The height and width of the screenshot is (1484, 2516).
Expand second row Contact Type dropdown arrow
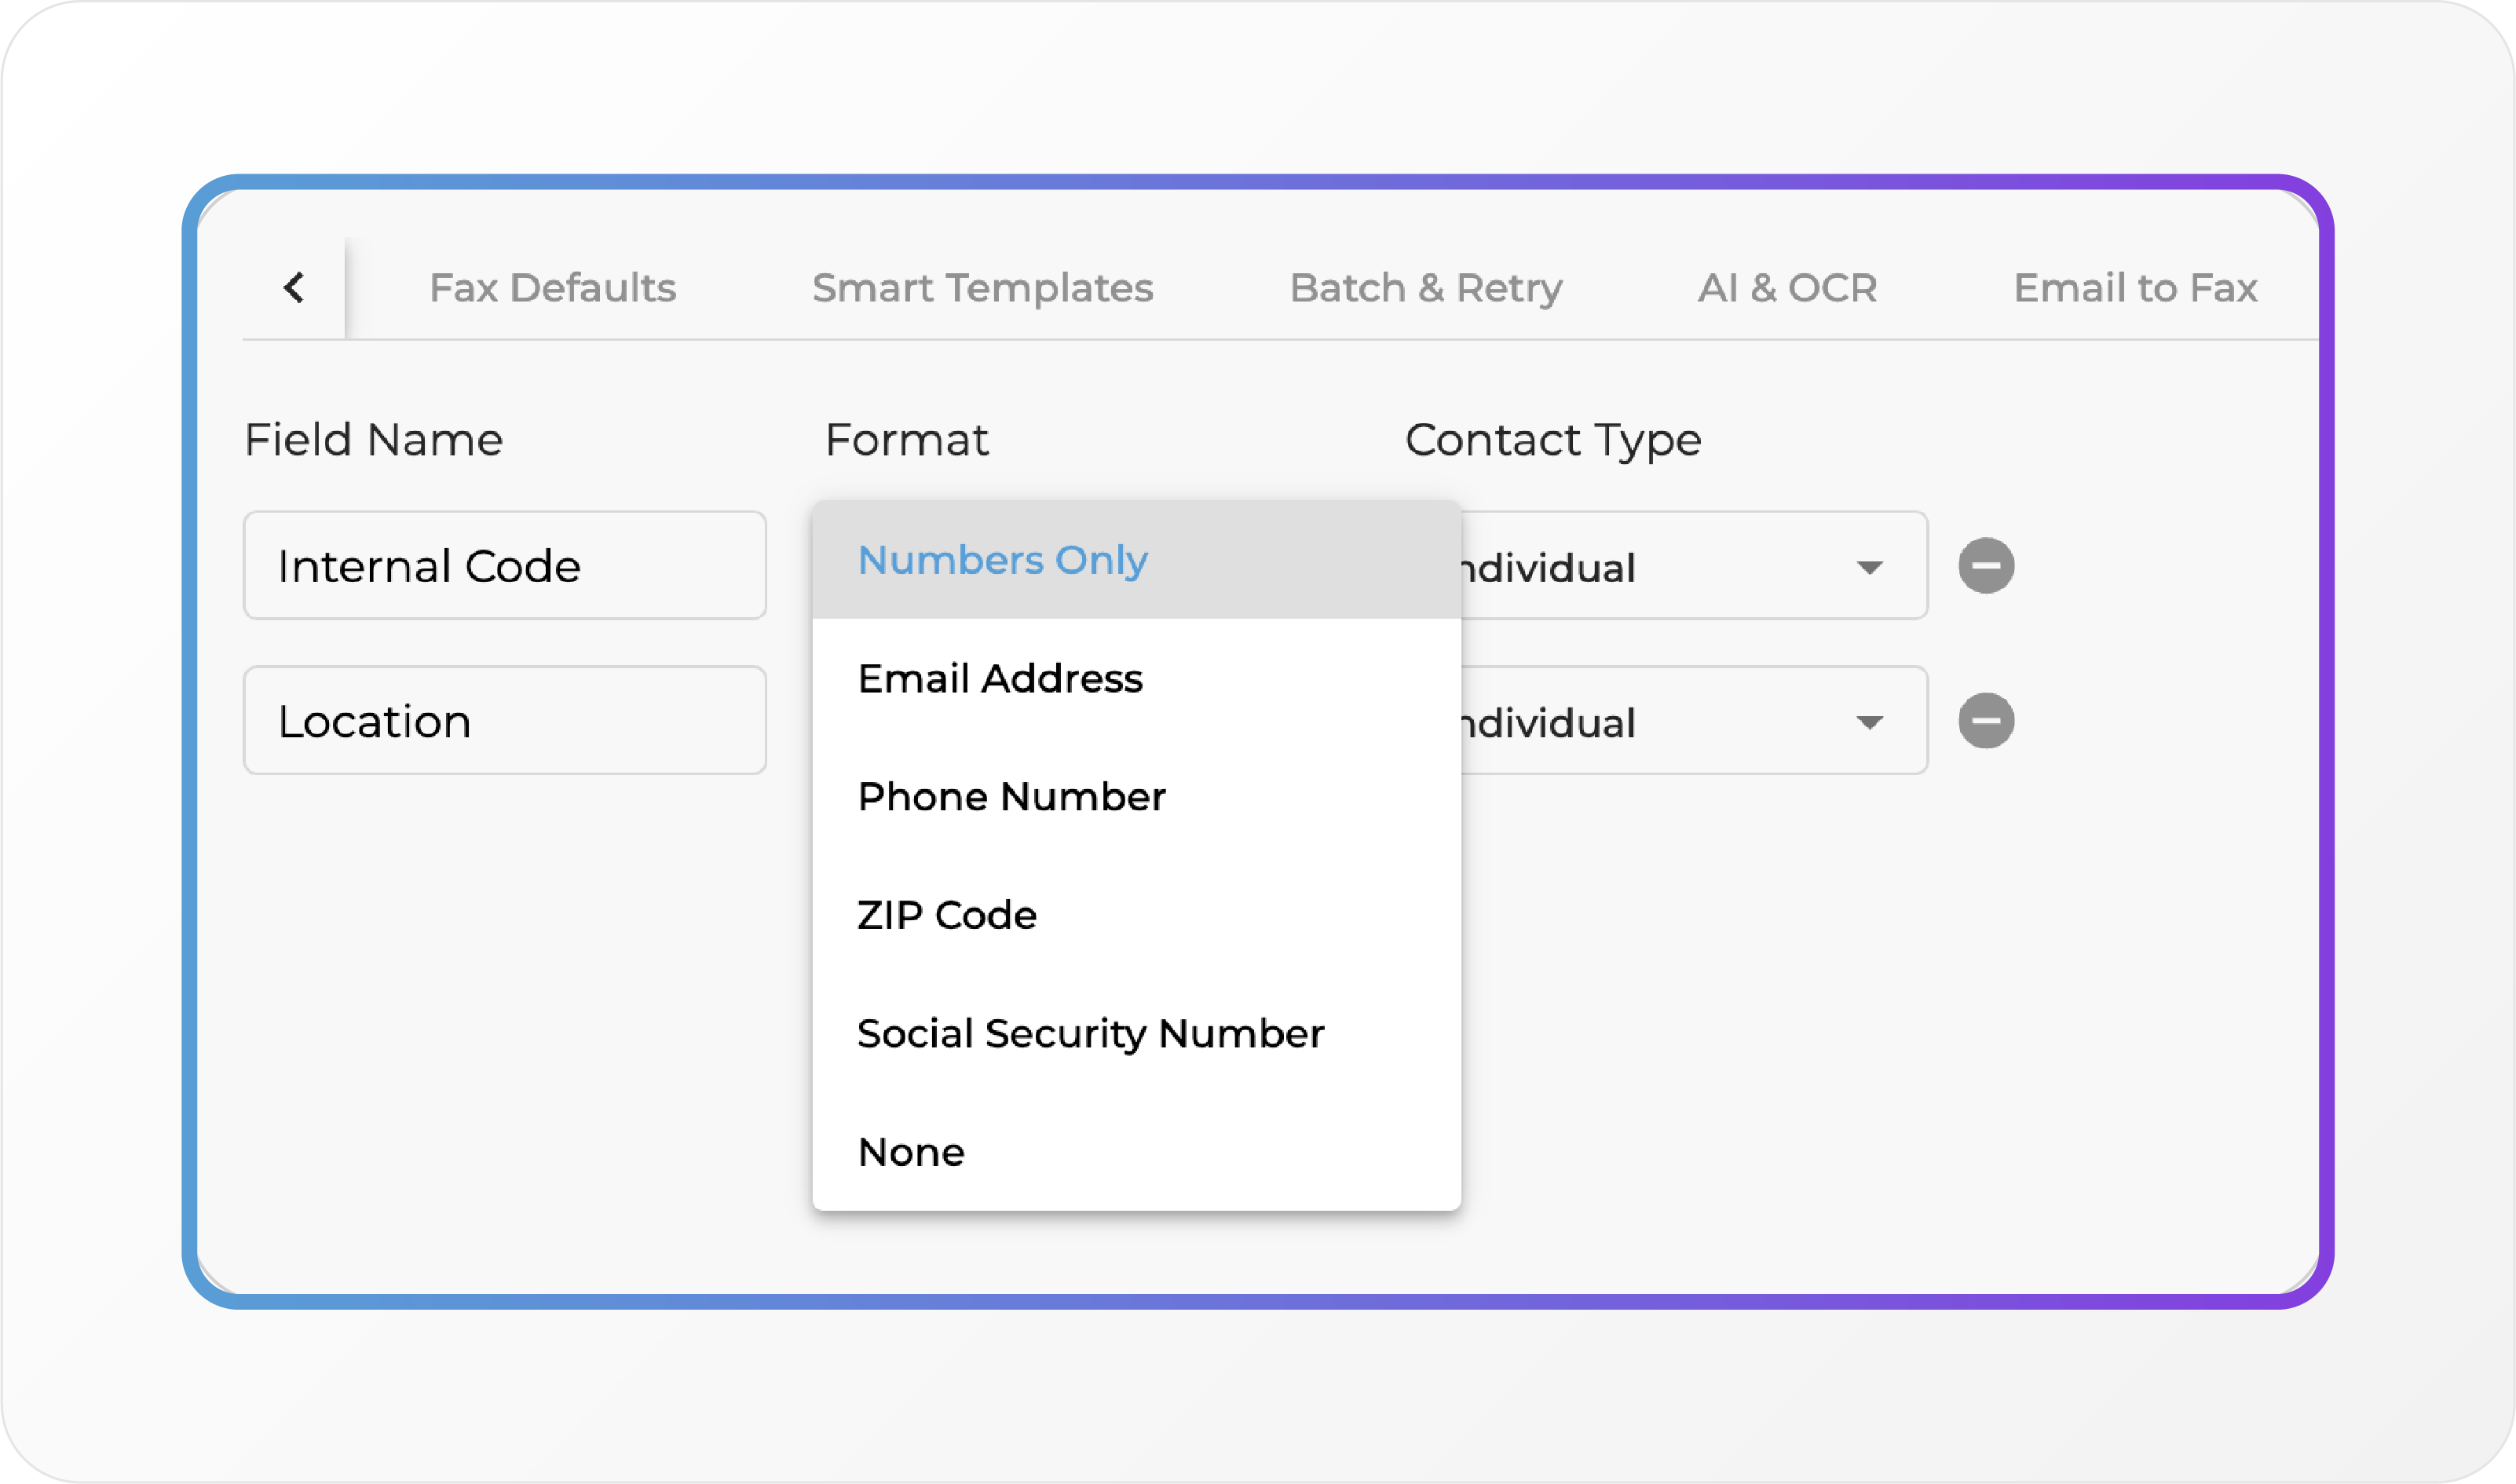point(1869,722)
